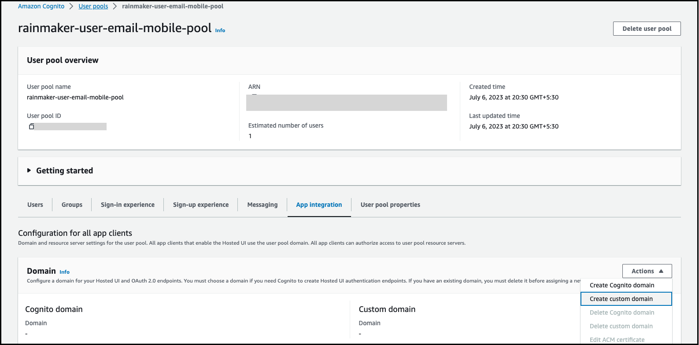This screenshot has height=345, width=699.
Task: Select the user pool name value rainmaker-user-email-mobile-pool
Action: pos(75,97)
